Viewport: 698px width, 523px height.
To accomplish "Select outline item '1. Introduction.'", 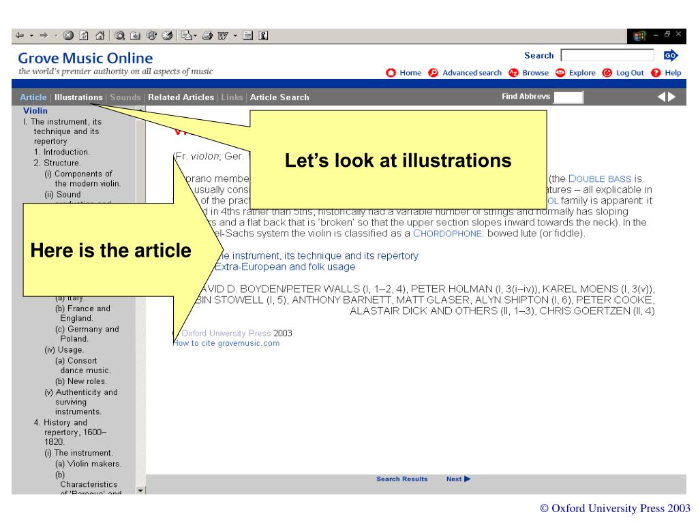I will tap(62, 152).
